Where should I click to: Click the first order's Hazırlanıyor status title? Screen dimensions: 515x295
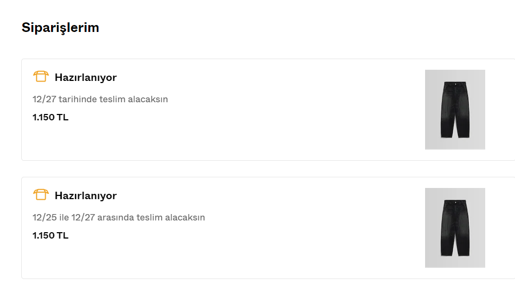click(86, 78)
